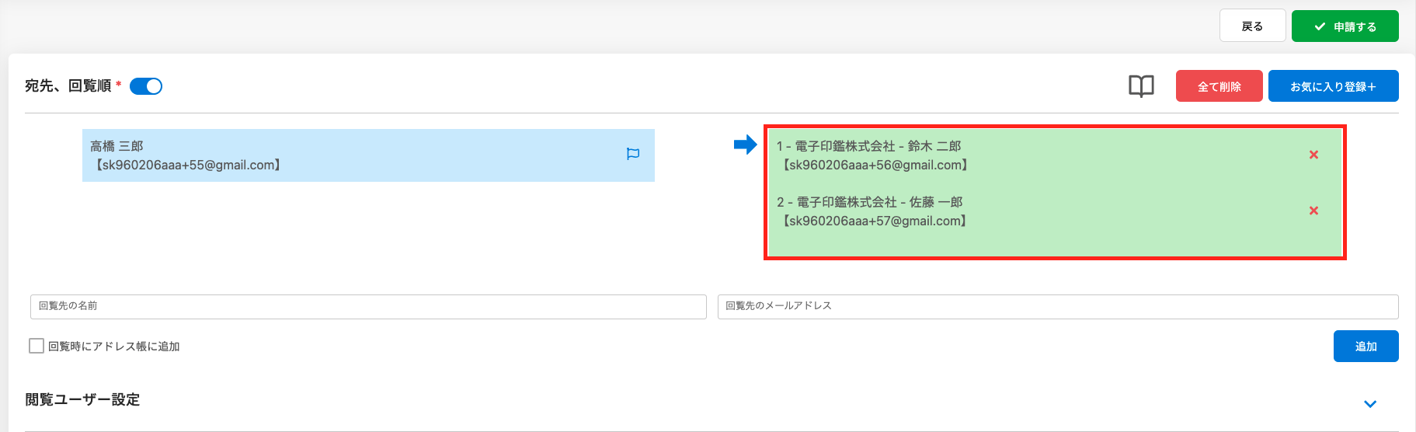Image resolution: width=1416 pixels, height=432 pixels.
Task: Click the 全て削除 button
Action: (1219, 86)
